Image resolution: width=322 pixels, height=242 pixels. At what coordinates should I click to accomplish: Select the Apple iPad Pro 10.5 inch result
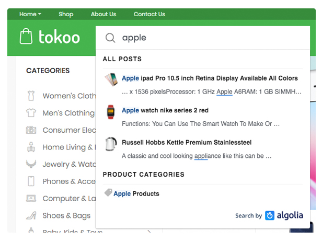tap(210, 78)
